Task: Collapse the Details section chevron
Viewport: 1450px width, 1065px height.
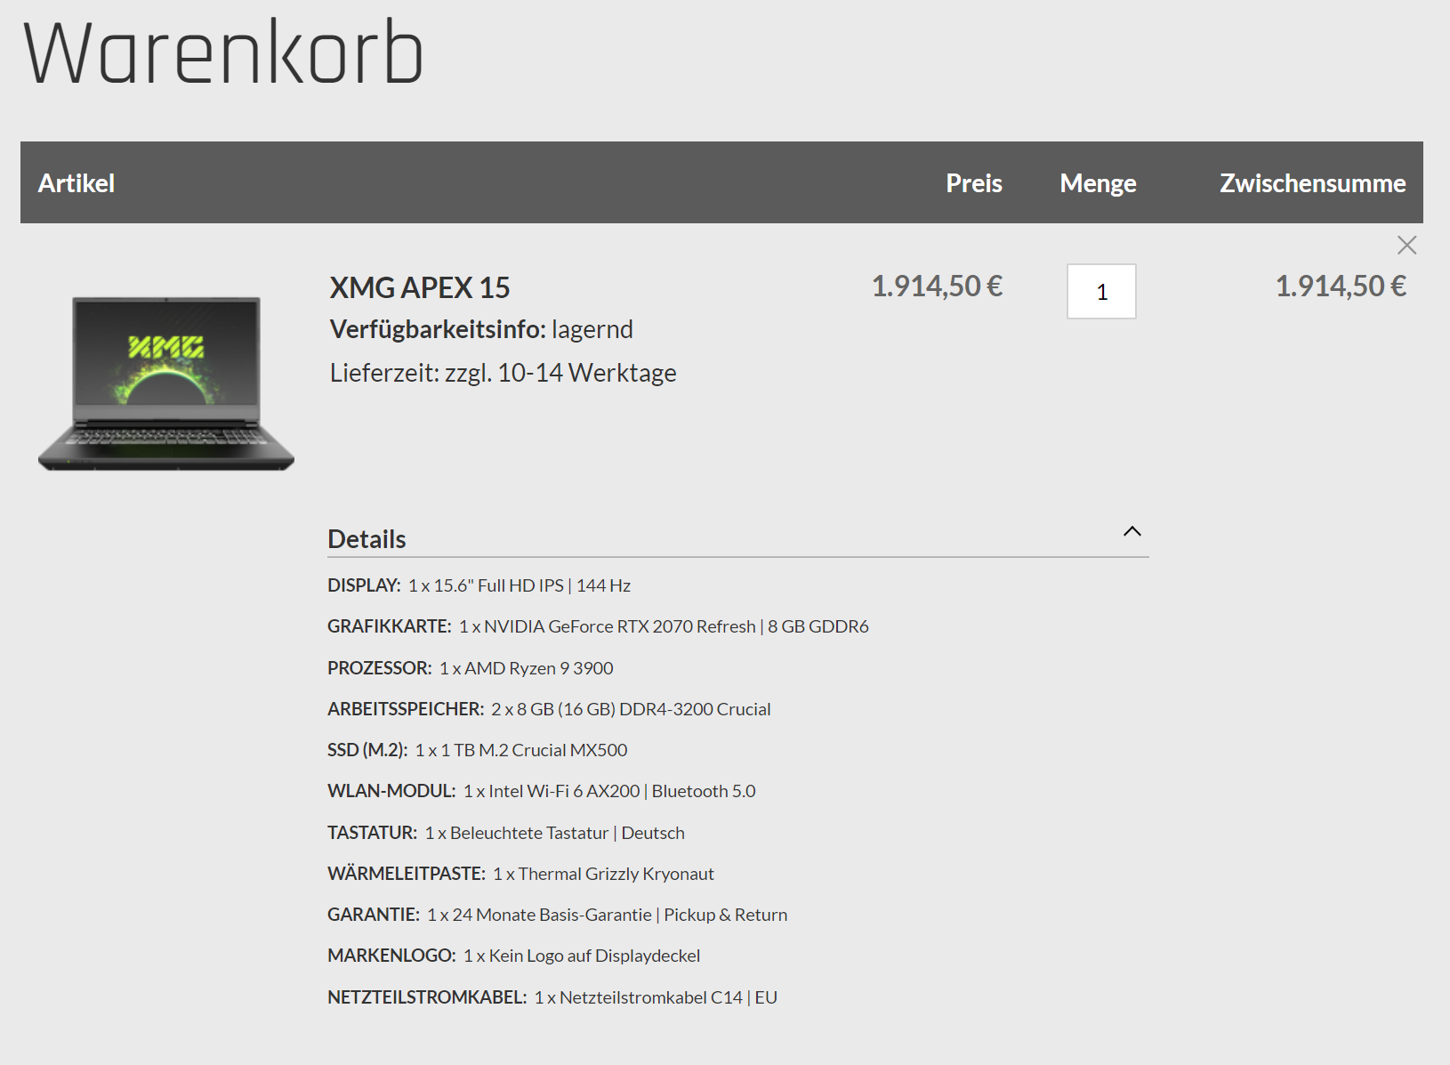Action: (1132, 531)
